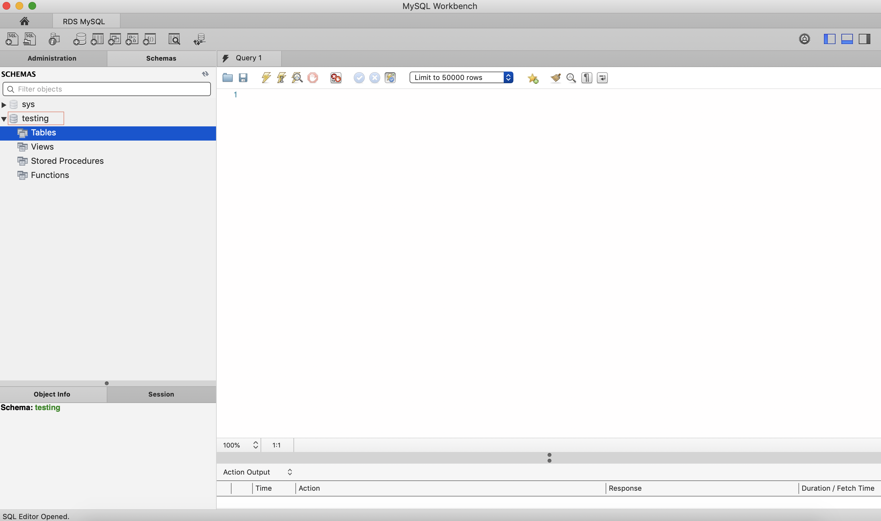Image resolution: width=881 pixels, height=521 pixels.
Task: Commit the transaction checkmark icon
Action: click(x=359, y=78)
